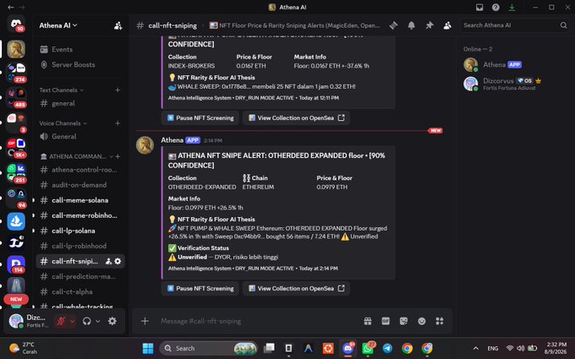This screenshot has width=575, height=359.
Task: Open Discord direct messages home icon
Action: [16, 24]
